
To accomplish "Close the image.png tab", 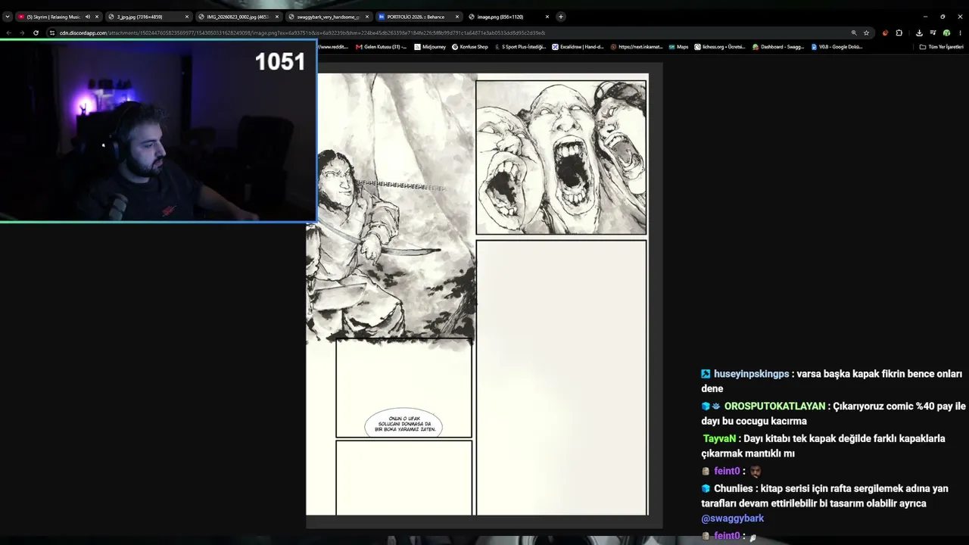I will 547,17.
